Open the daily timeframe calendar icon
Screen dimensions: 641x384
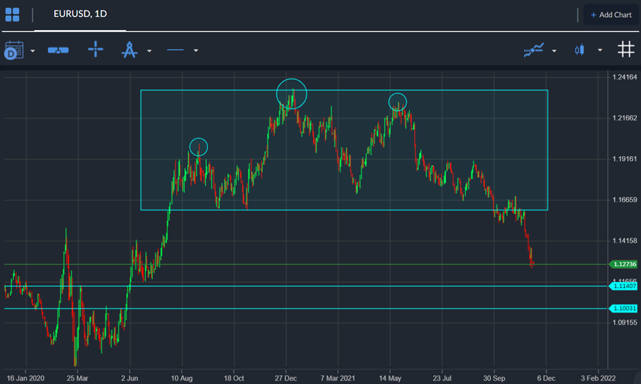coord(14,50)
